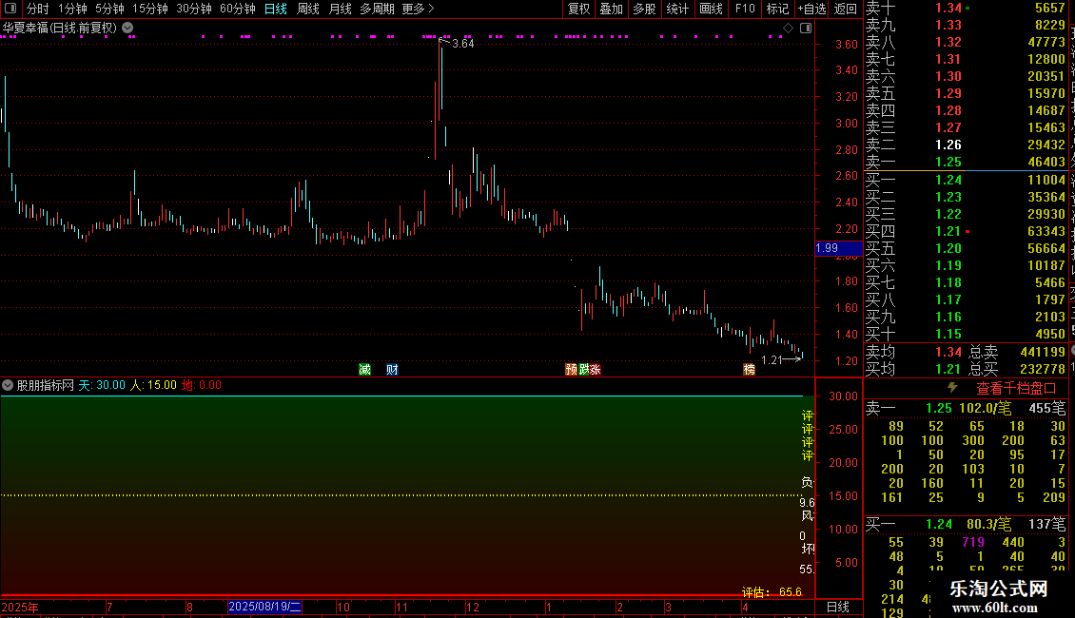This screenshot has width=1075, height=618.
Task: Select the 卖一 order row at 1.25
Action: pos(966,162)
